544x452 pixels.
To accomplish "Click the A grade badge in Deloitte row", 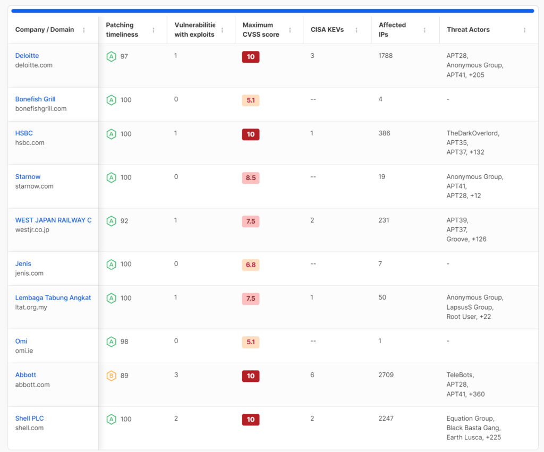I will (111, 56).
